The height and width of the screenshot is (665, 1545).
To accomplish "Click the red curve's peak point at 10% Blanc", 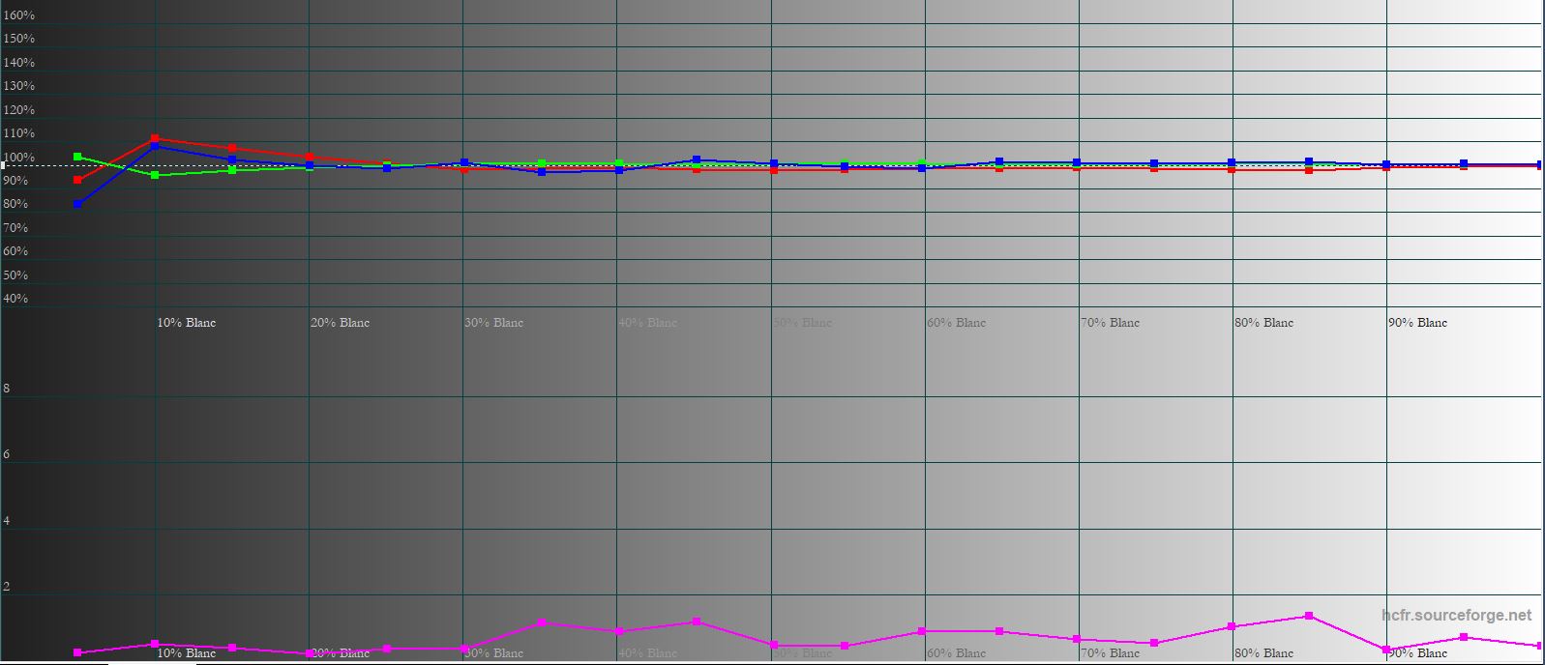I will (x=156, y=139).
